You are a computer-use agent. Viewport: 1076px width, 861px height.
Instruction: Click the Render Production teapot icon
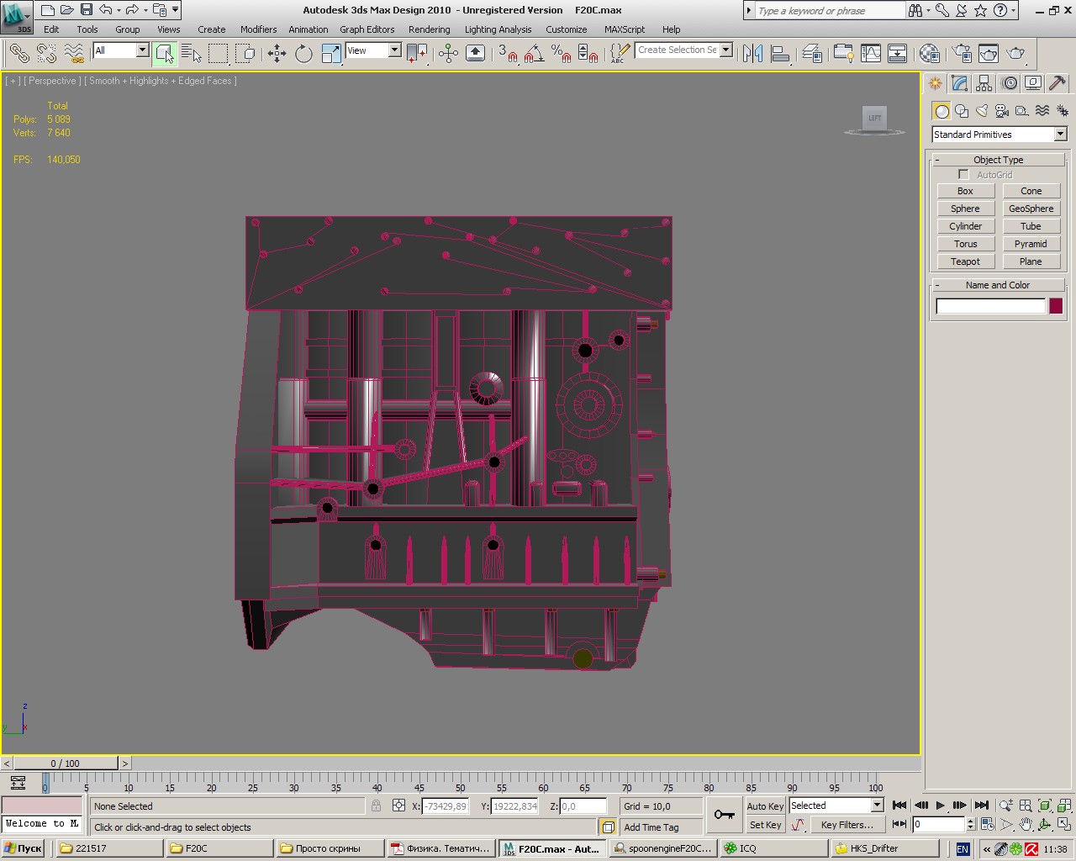point(1016,54)
